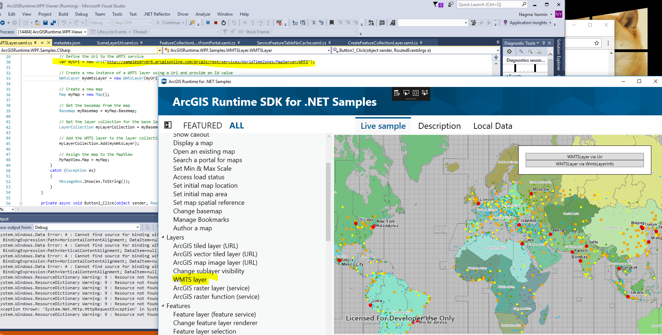Screen dimensions: 662x335
Task: Click the Step Into arrow icon
Action: pos(252,23)
